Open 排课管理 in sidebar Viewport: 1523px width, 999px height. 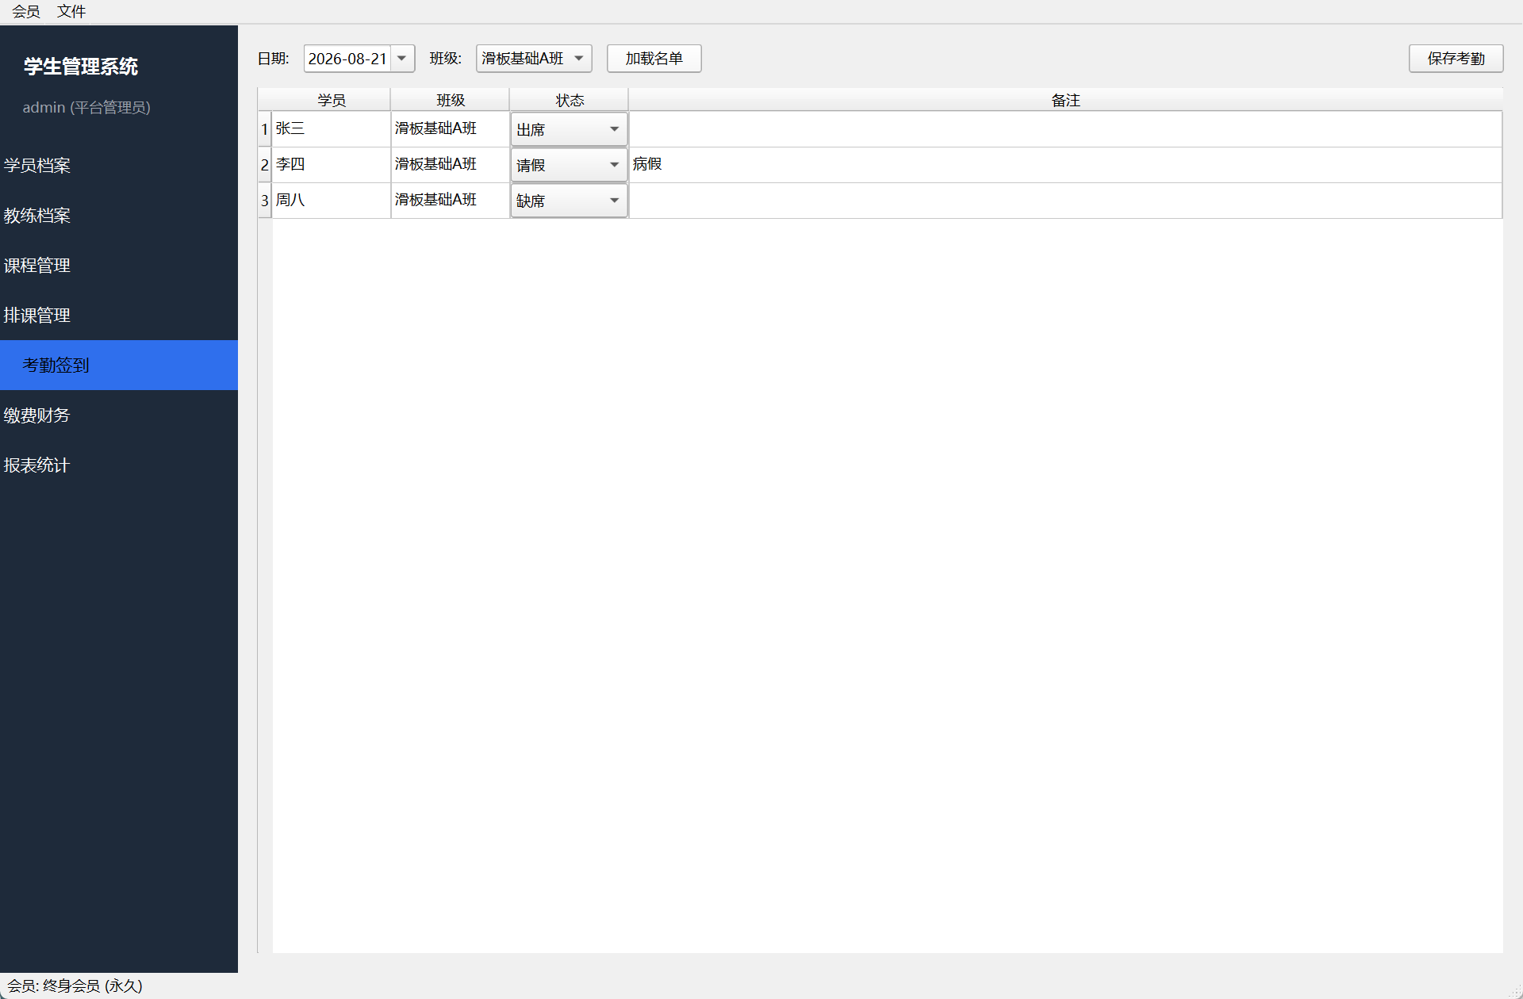tap(119, 316)
